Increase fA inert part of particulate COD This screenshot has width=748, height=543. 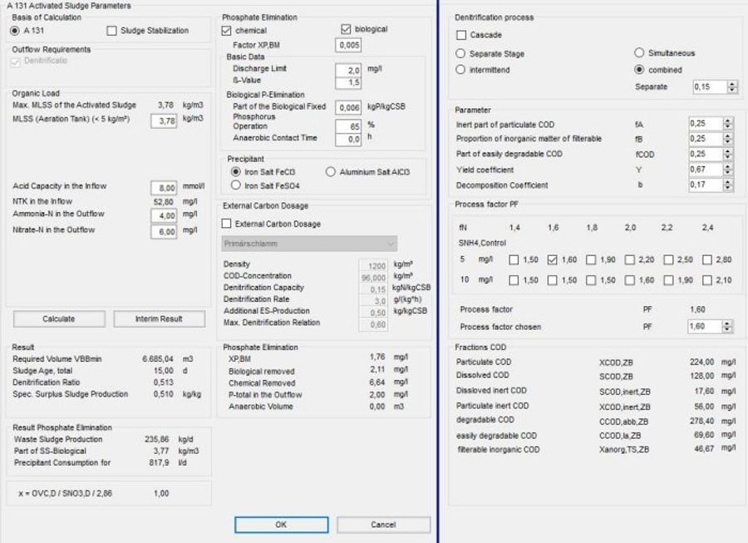[x=728, y=122]
